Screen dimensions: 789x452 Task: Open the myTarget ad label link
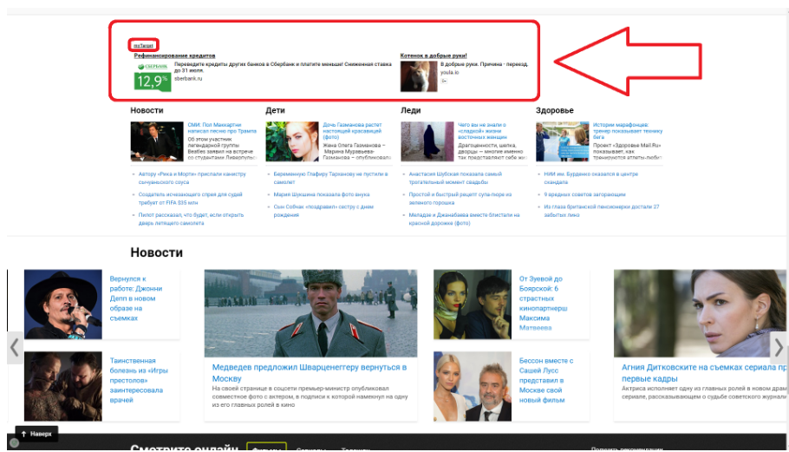143,45
